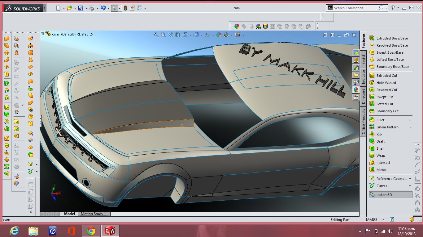423x237 pixels.
Task: Open the Fillet dropdown arrow
Action: click(410, 120)
